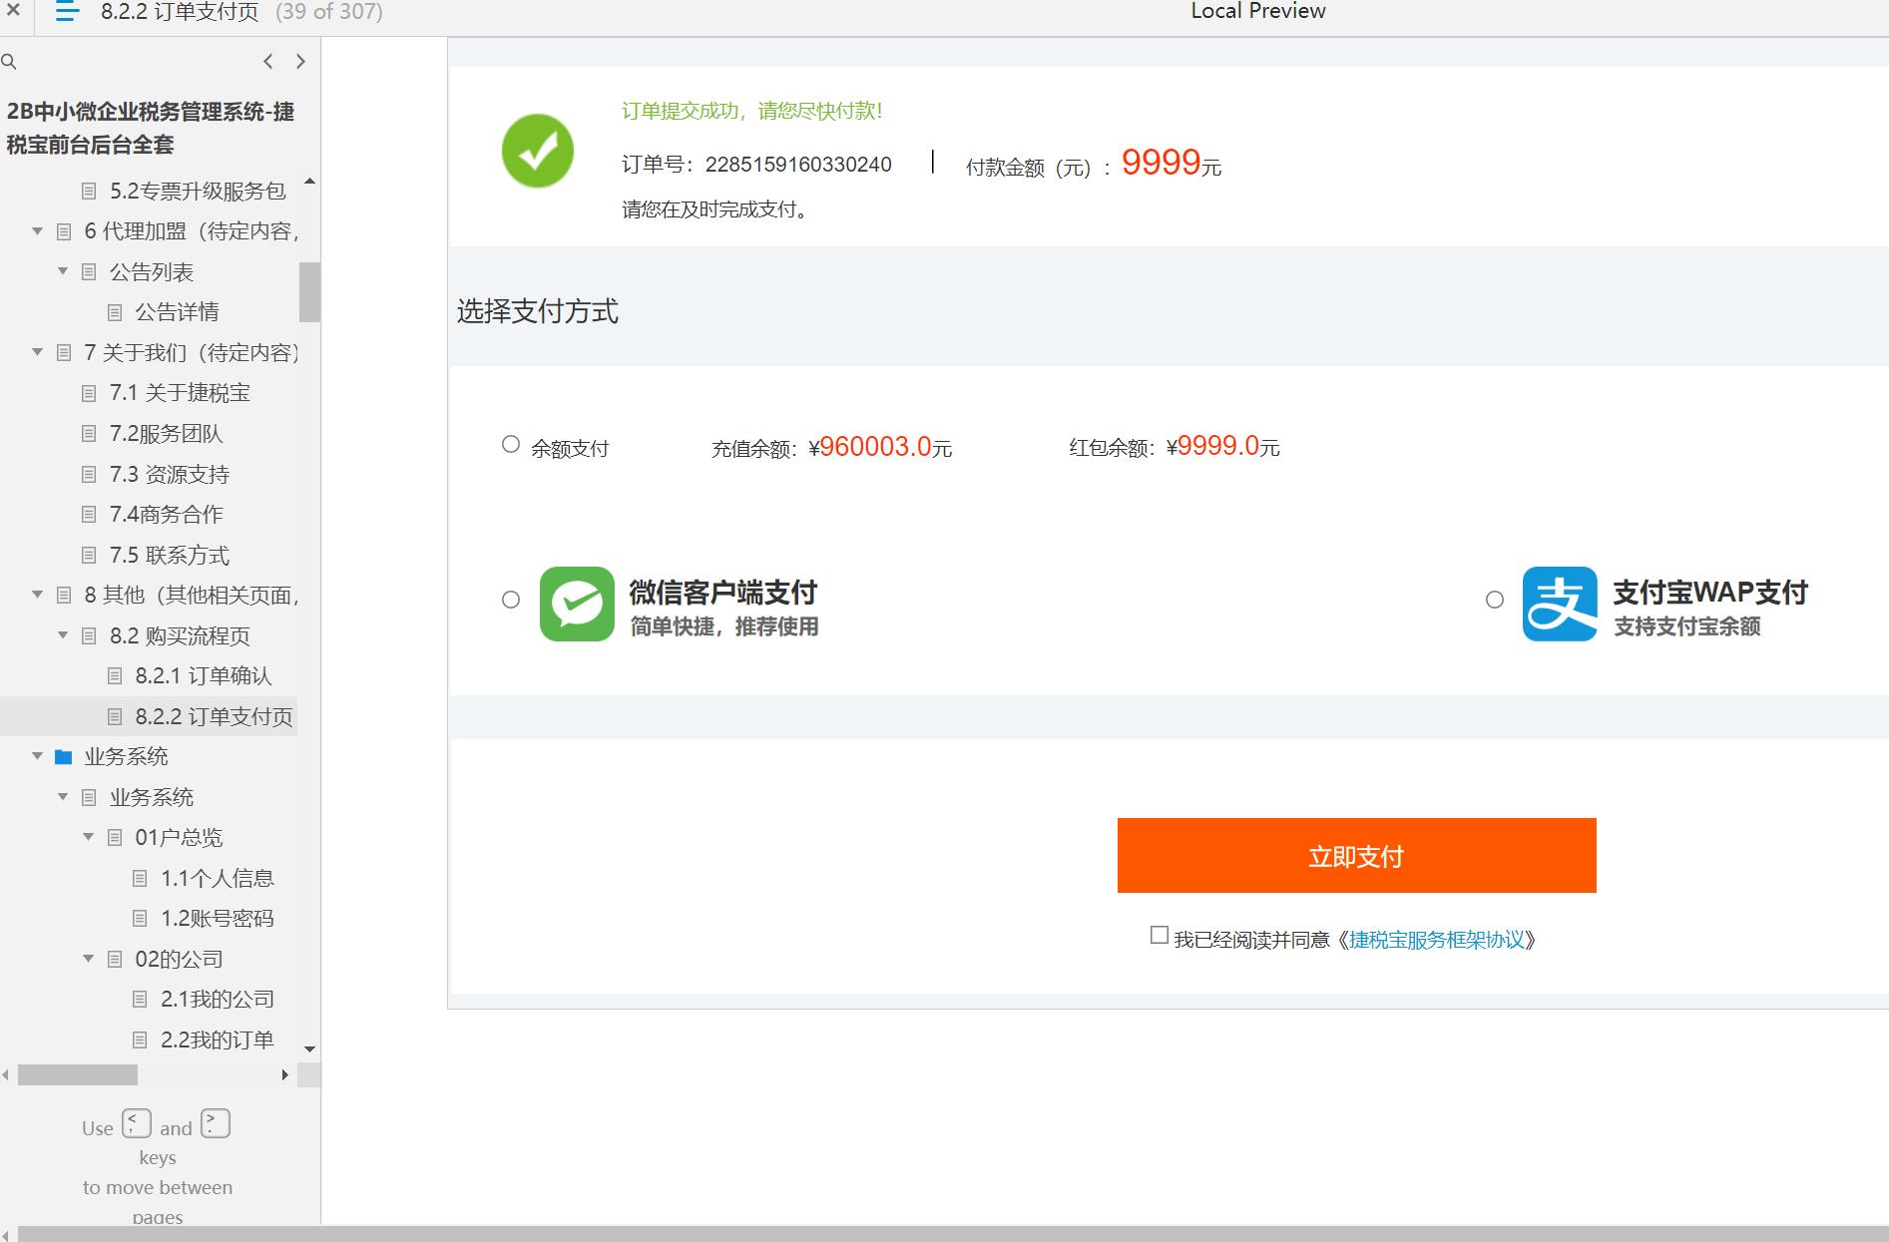Select 微信客户端支付 radio button
The image size is (1889, 1242).
[511, 600]
